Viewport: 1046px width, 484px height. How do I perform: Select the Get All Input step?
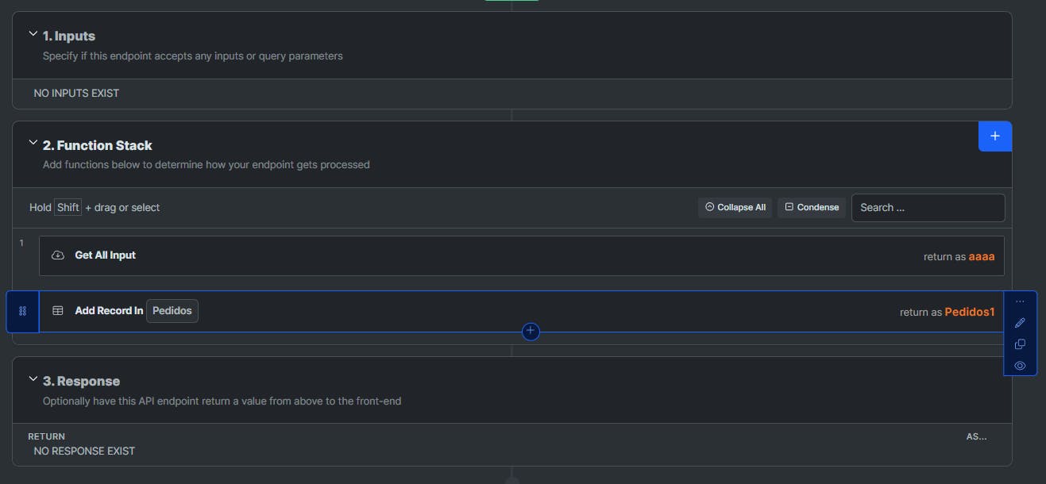(x=522, y=255)
